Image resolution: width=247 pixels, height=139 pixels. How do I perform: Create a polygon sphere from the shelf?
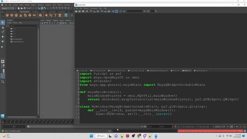click(x=7, y=15)
